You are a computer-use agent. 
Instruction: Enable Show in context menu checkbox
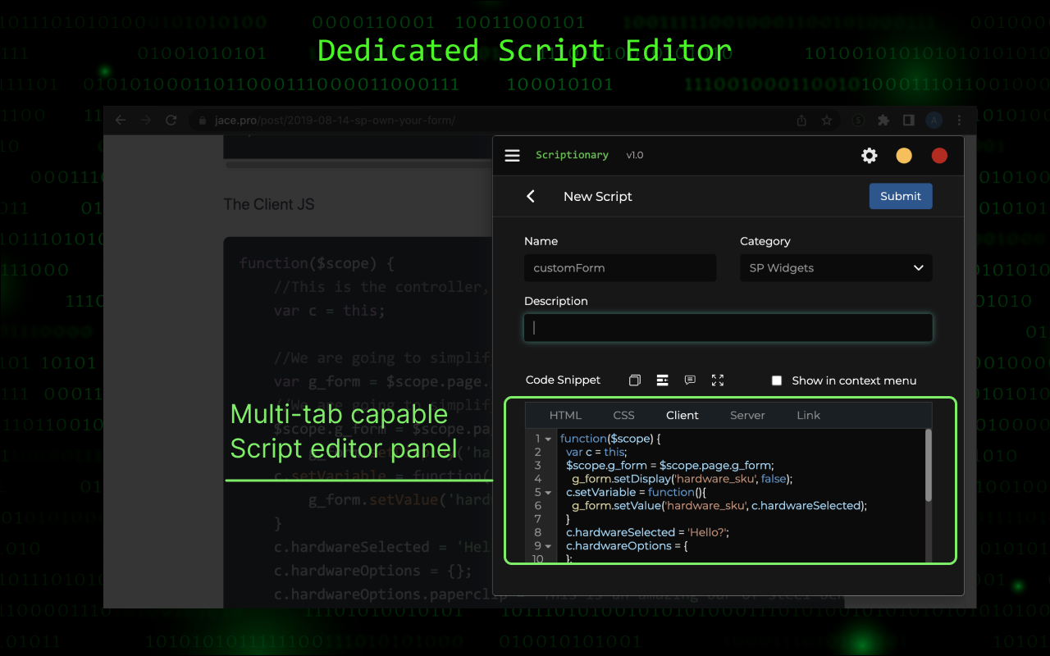777,380
